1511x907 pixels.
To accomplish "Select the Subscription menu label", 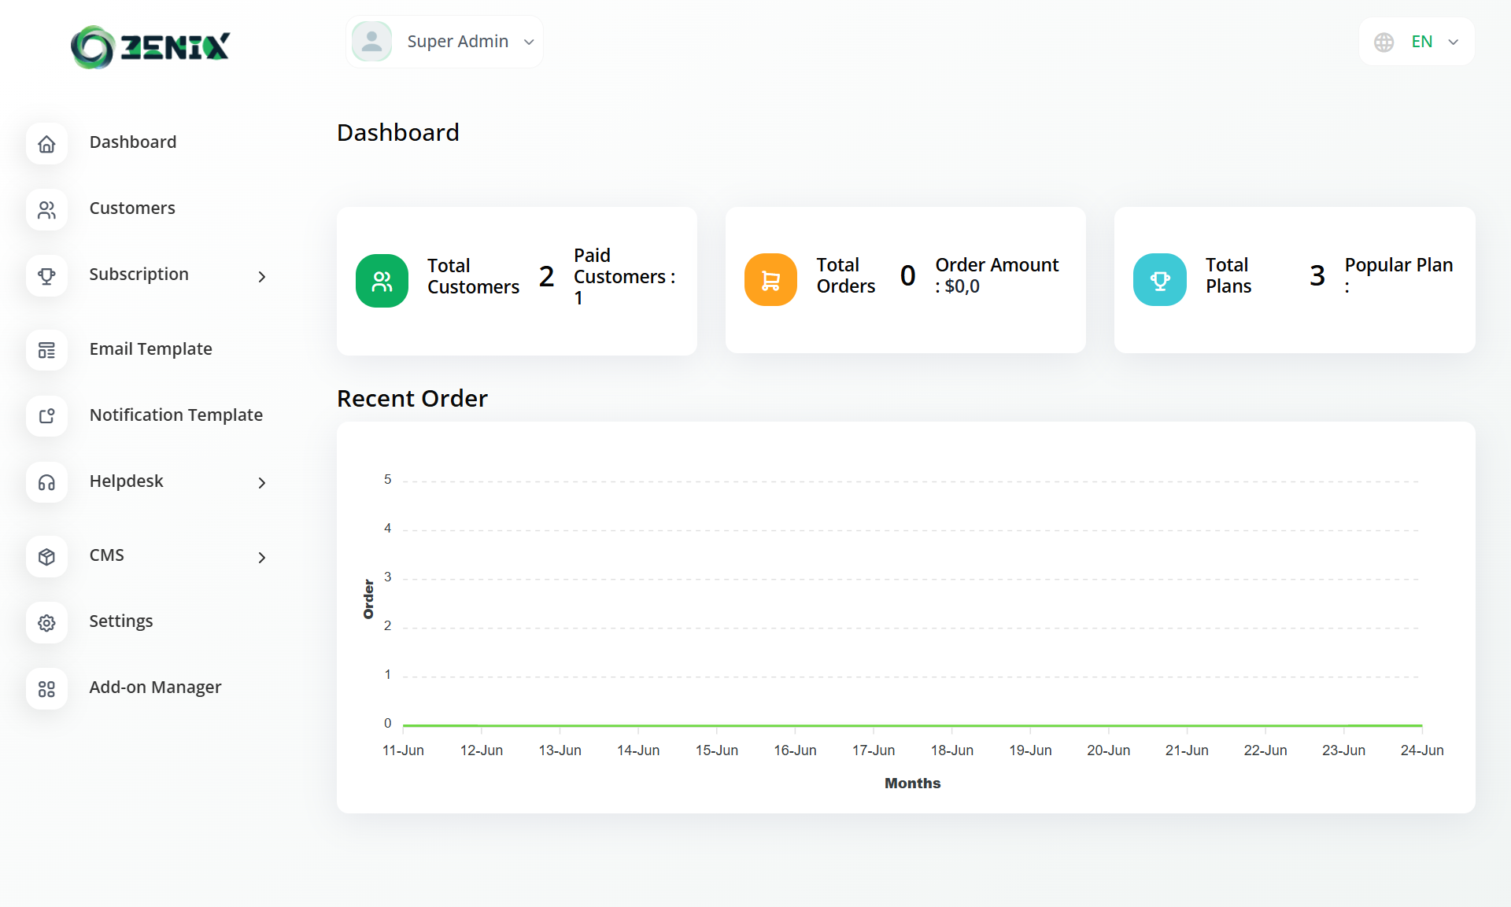I will pos(139,275).
